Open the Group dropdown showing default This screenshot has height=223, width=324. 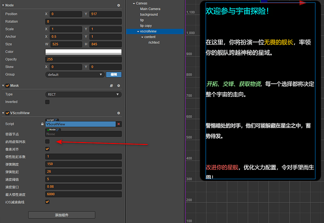pyautogui.click(x=75, y=74)
